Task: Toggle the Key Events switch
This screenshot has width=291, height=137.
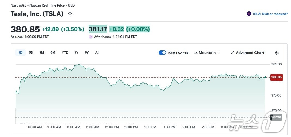Action: pos(162,53)
